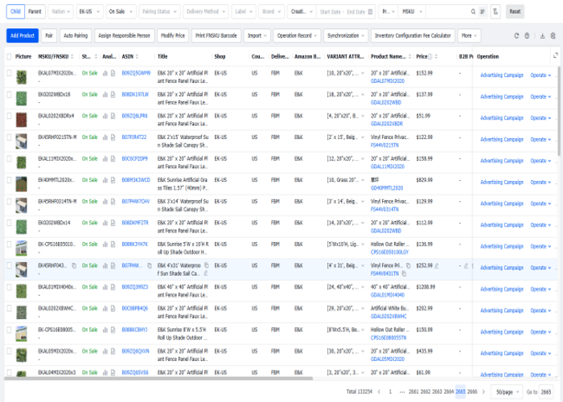This screenshot has height=402, width=563.
Task: Open the Delivery Method dropdown
Action: (206, 12)
